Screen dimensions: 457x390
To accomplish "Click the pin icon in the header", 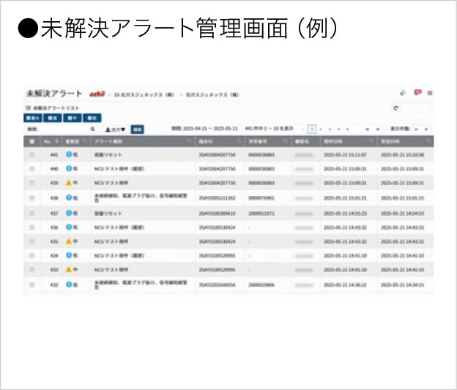I will tap(403, 94).
